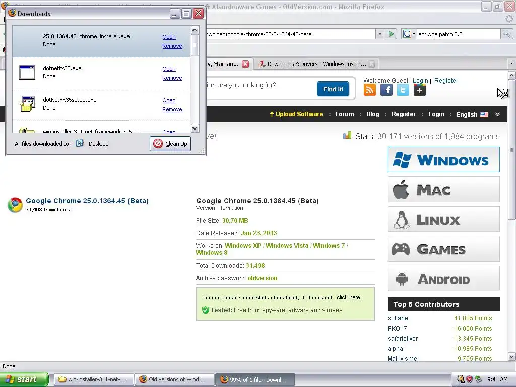Open the Firefox address bar history dropdown
The width and height of the screenshot is (516, 387).
point(380,34)
